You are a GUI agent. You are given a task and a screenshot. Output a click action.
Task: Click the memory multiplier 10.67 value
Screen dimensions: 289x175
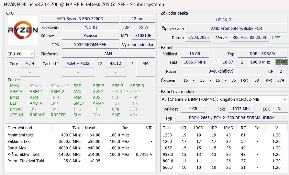[228, 62]
